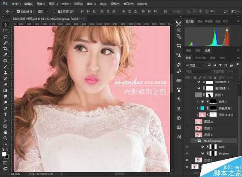Select the Clone Stamp tool
242x177 pixels.
(x=5, y=73)
